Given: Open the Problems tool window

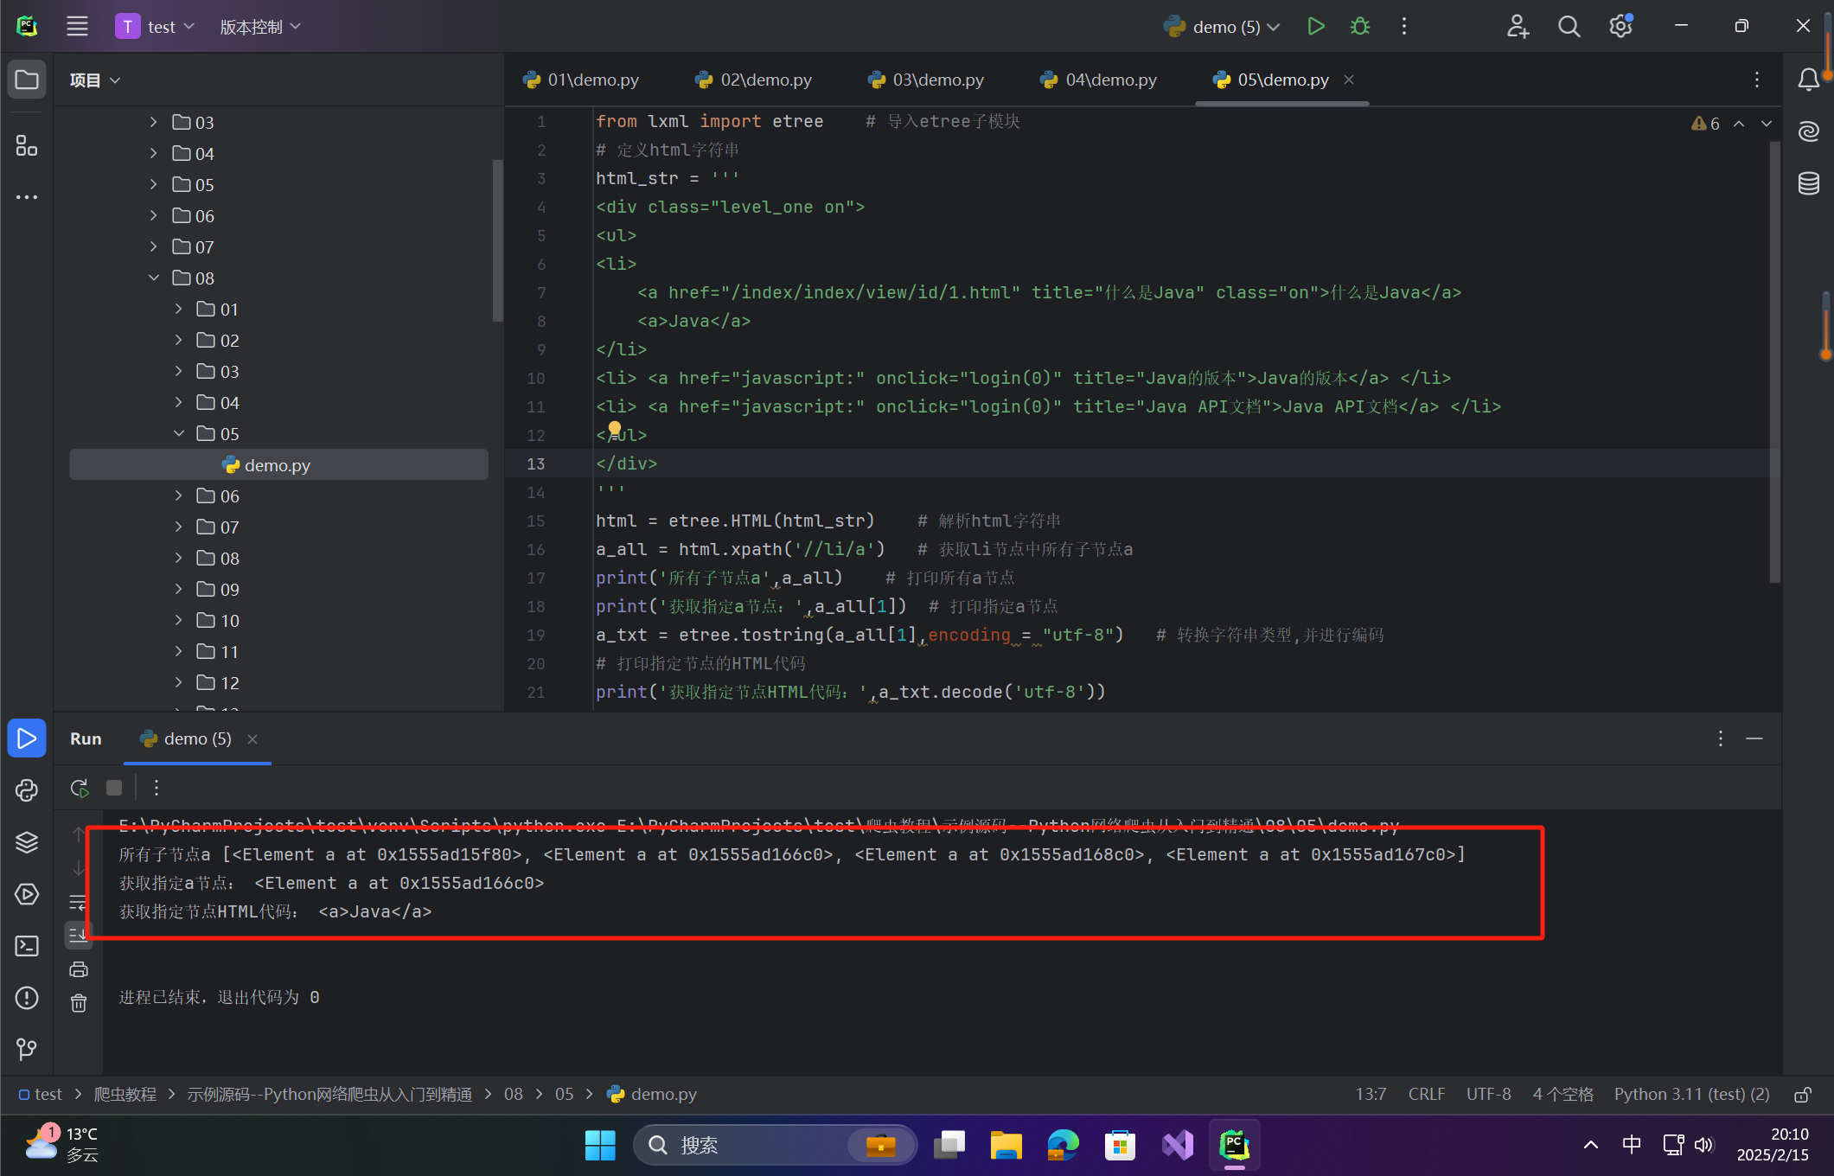Looking at the screenshot, I should 27,998.
